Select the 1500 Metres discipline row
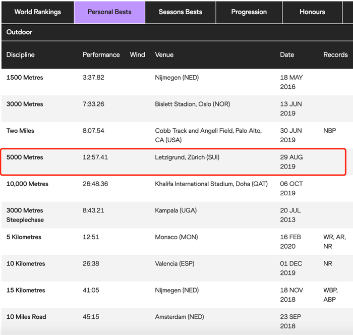The image size is (353, 335). (x=25, y=78)
